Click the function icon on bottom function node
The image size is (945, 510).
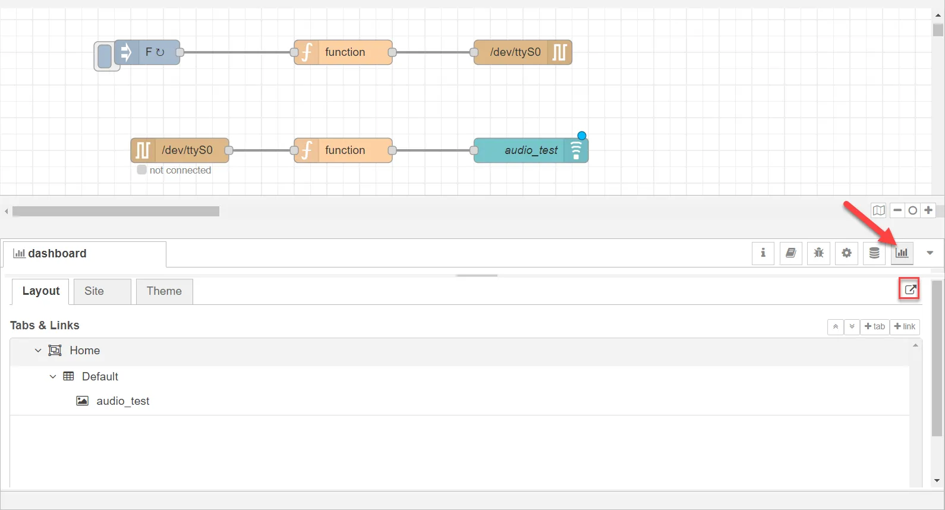307,150
